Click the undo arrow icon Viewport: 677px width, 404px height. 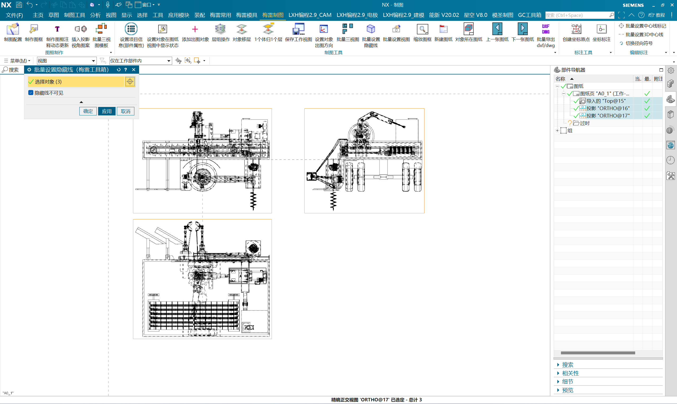(x=29, y=5)
